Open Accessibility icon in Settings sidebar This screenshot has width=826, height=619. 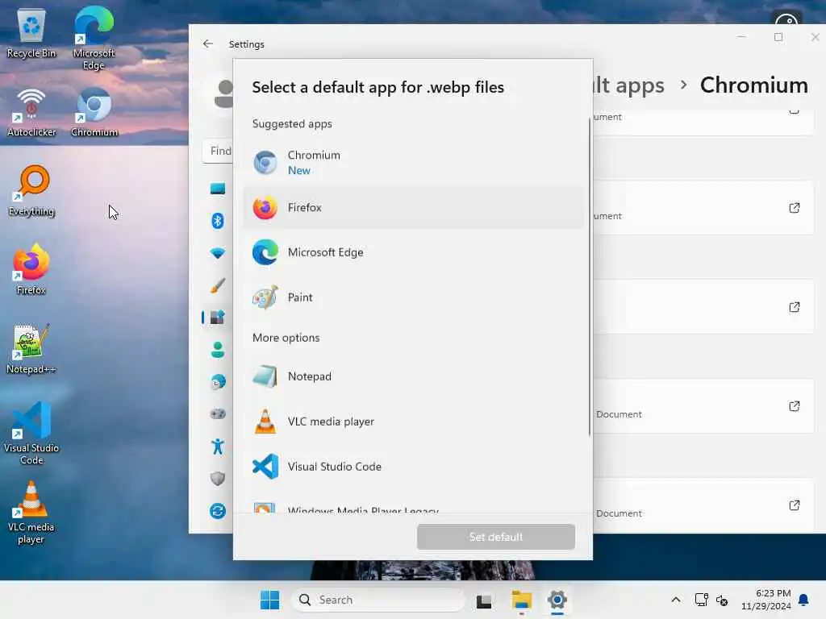point(218,447)
